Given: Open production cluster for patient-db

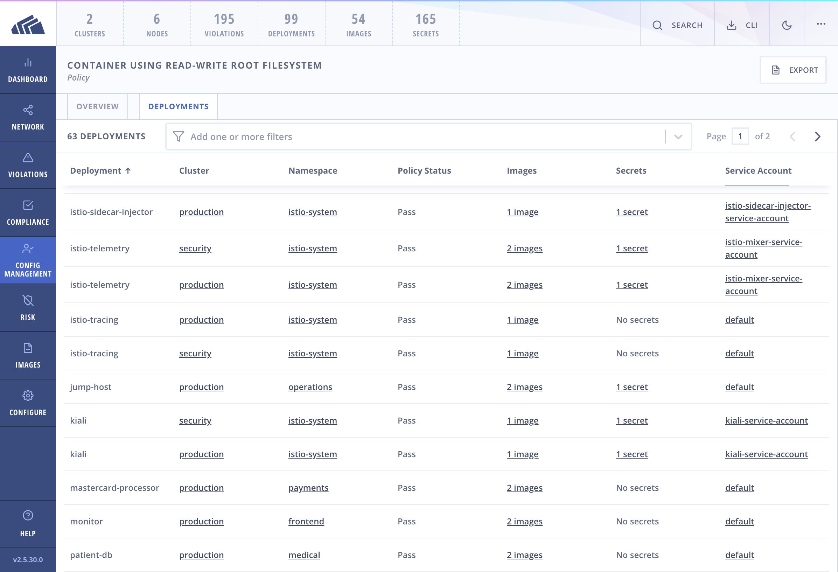Looking at the screenshot, I should click(x=202, y=555).
